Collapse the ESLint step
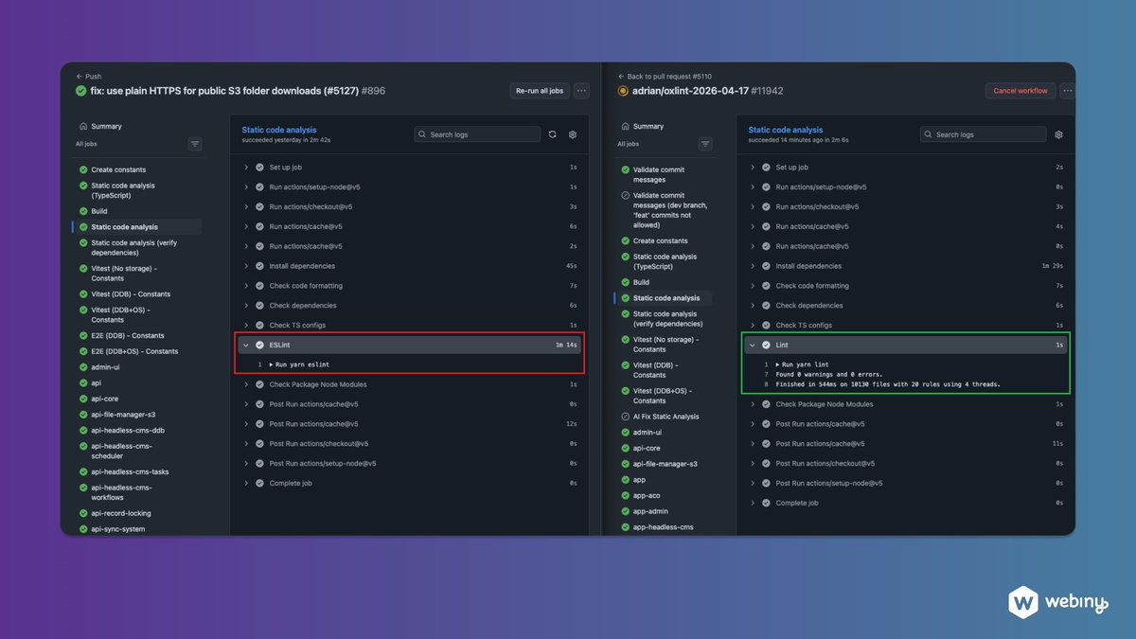The image size is (1136, 639). pos(410,346)
